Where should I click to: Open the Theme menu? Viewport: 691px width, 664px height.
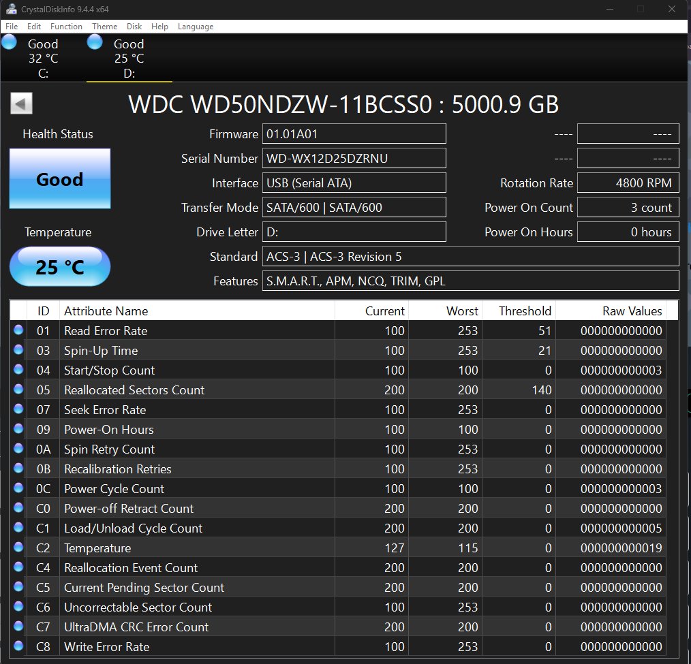pos(104,27)
